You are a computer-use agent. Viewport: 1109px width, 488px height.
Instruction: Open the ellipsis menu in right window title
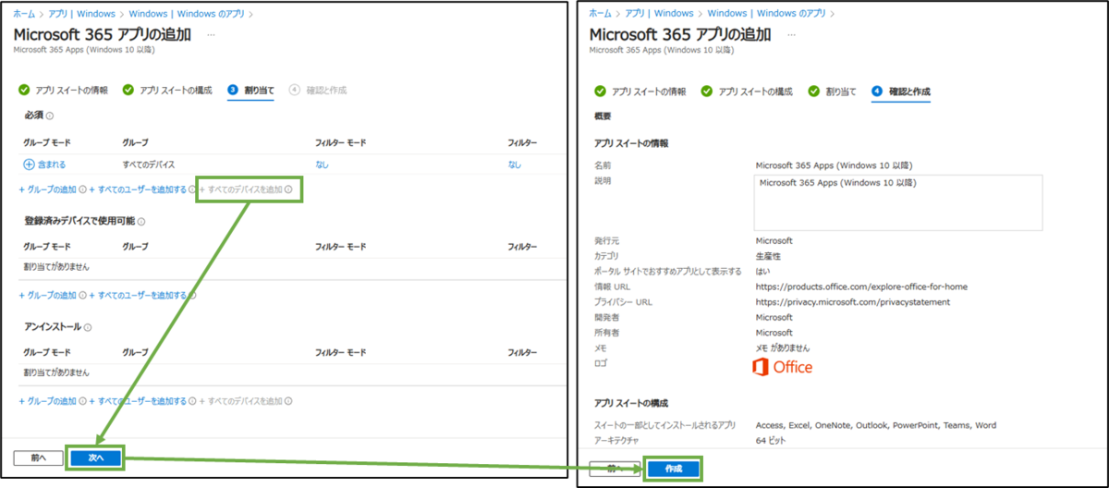tap(790, 34)
